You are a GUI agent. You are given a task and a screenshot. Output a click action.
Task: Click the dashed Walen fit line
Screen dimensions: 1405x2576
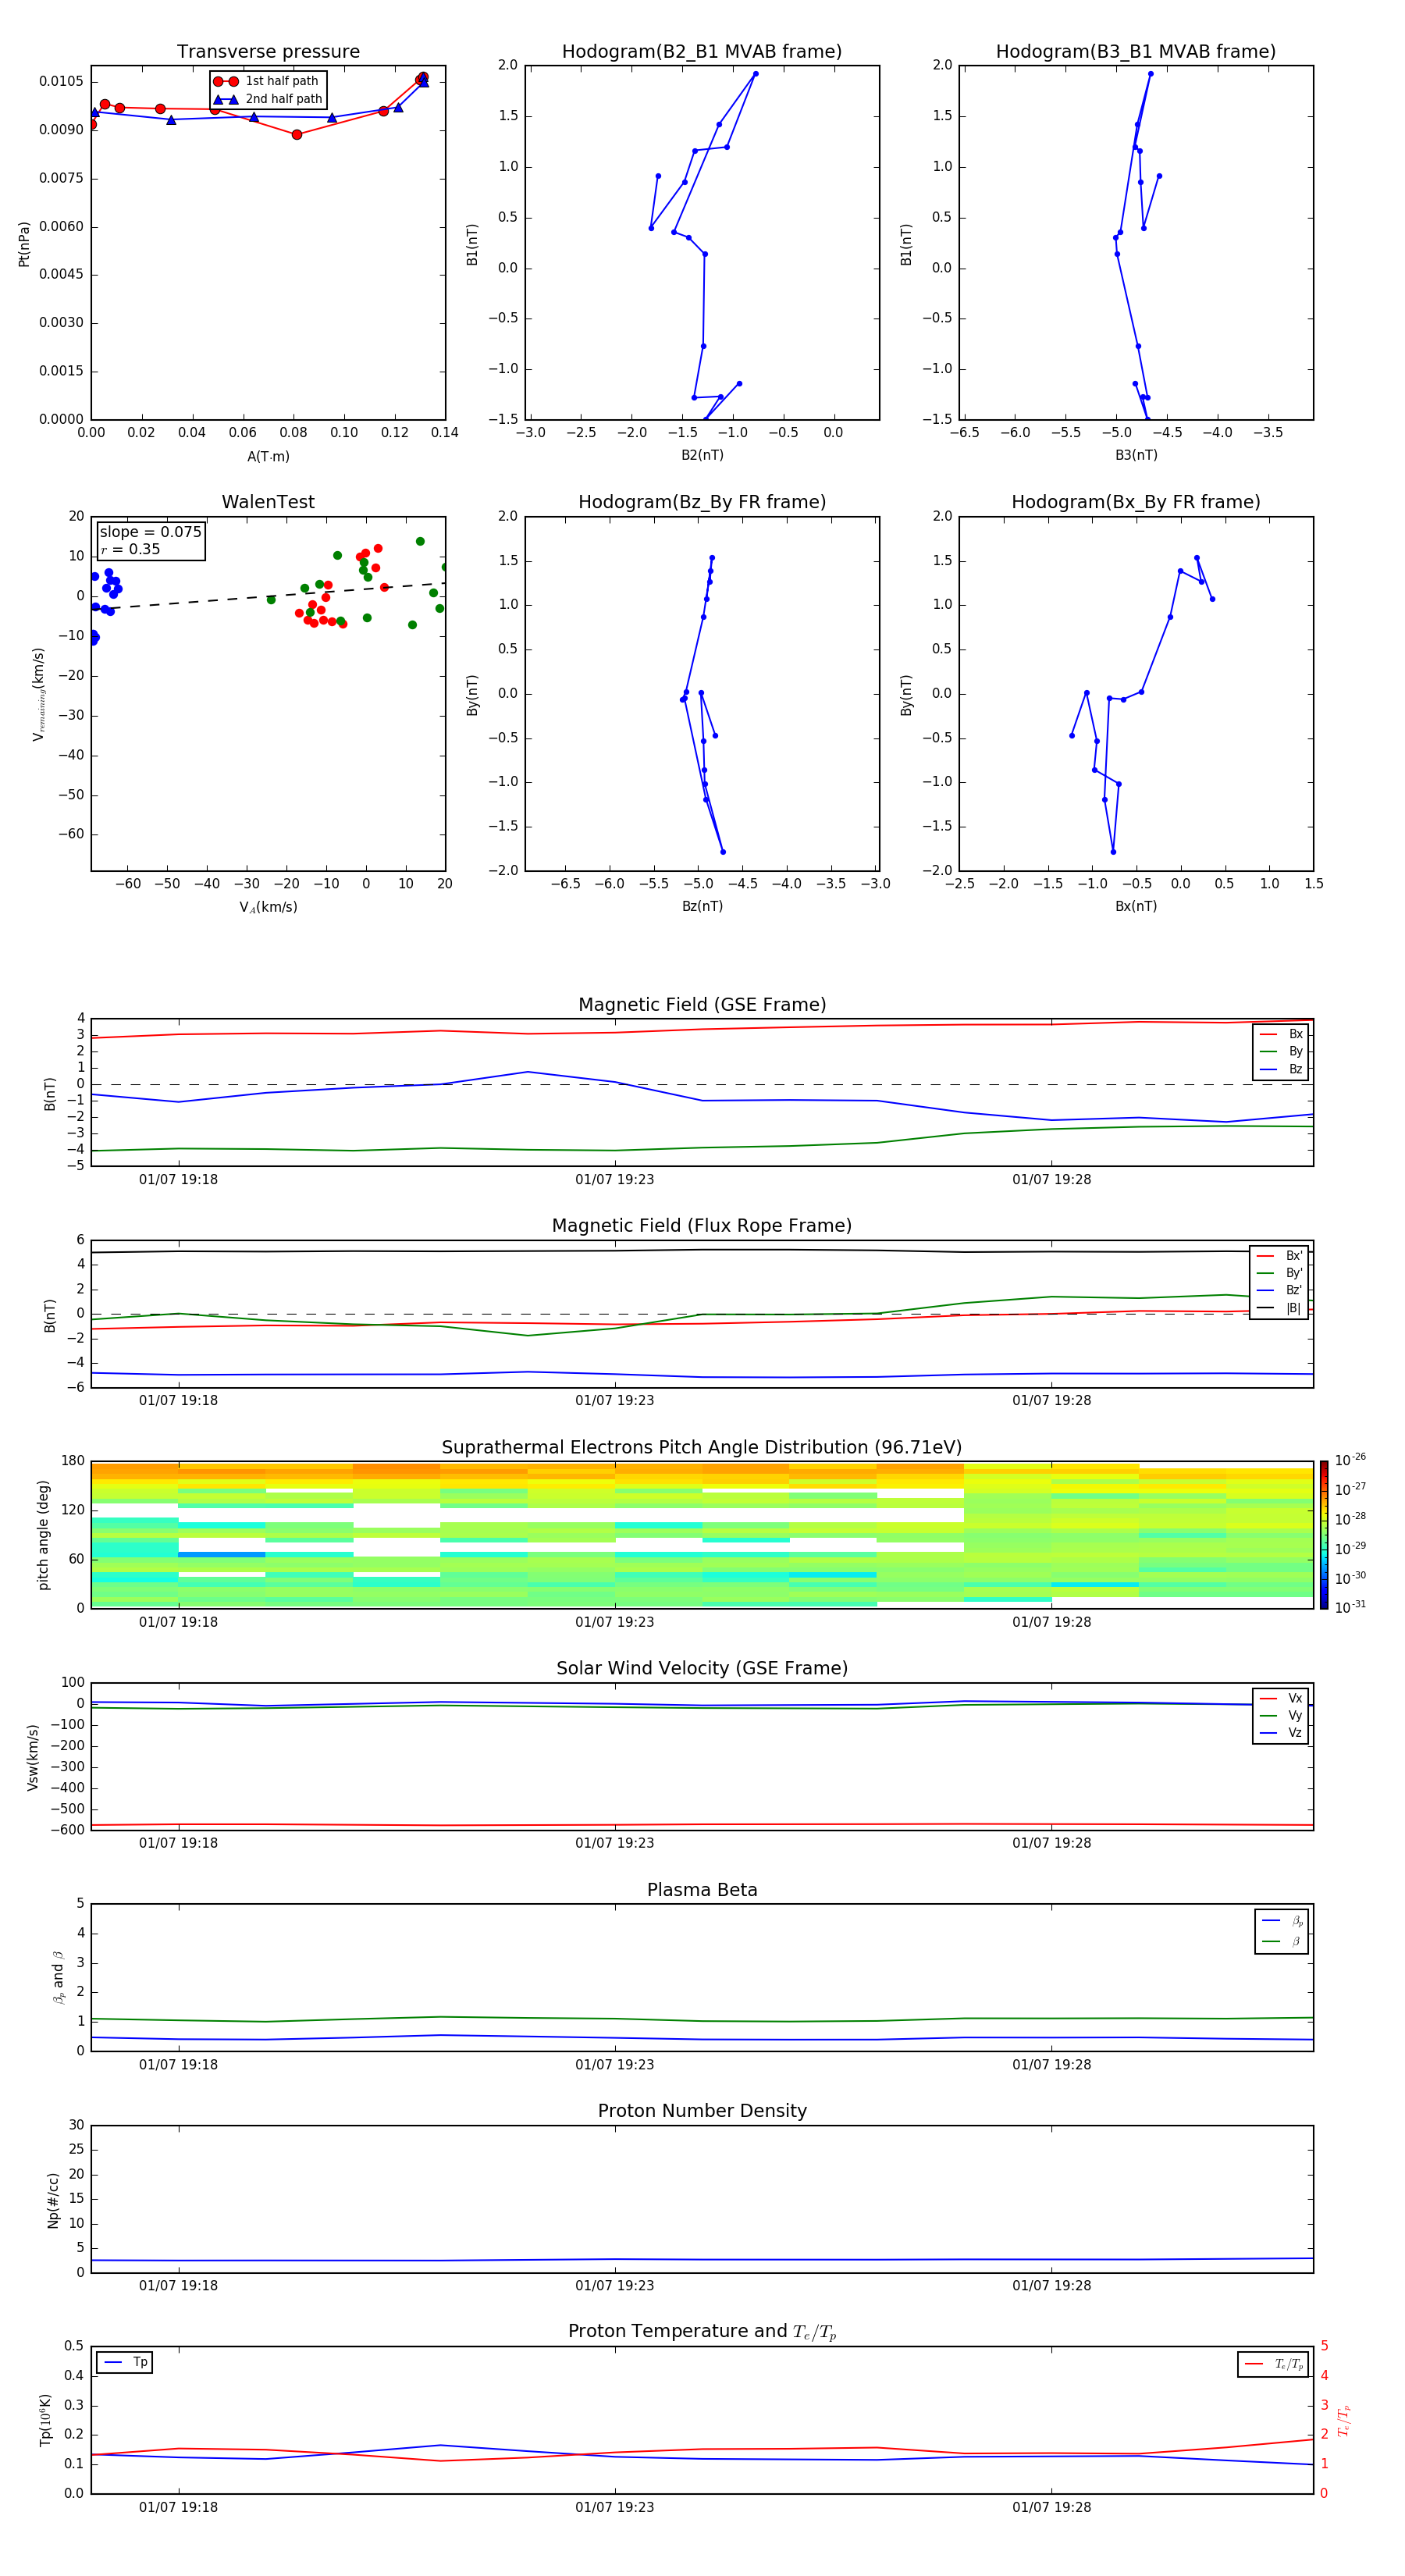click(x=268, y=596)
